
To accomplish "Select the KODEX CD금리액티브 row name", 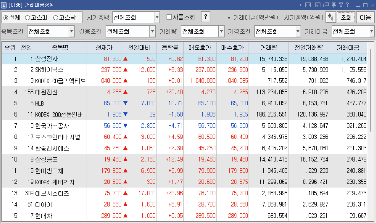I will [x=61, y=81].
